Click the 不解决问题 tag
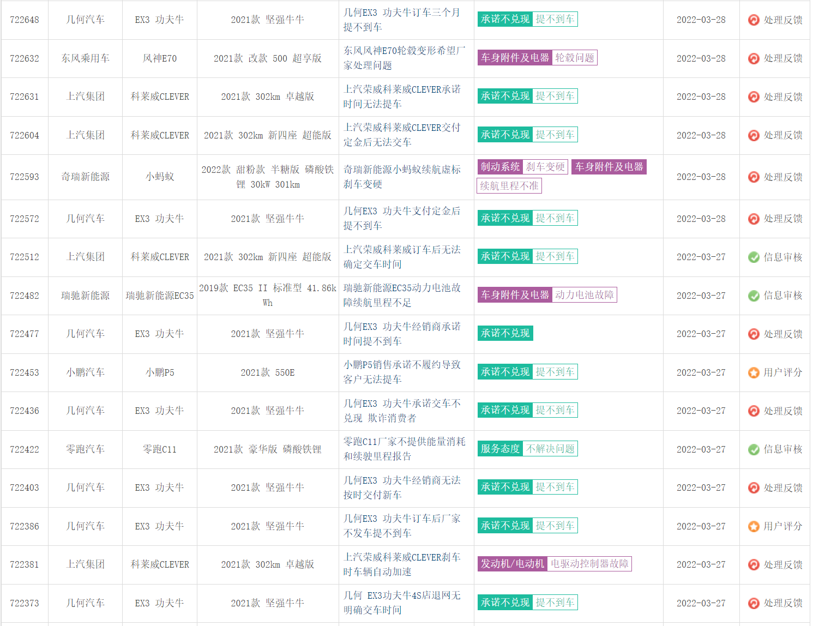The image size is (813, 626). coord(550,449)
